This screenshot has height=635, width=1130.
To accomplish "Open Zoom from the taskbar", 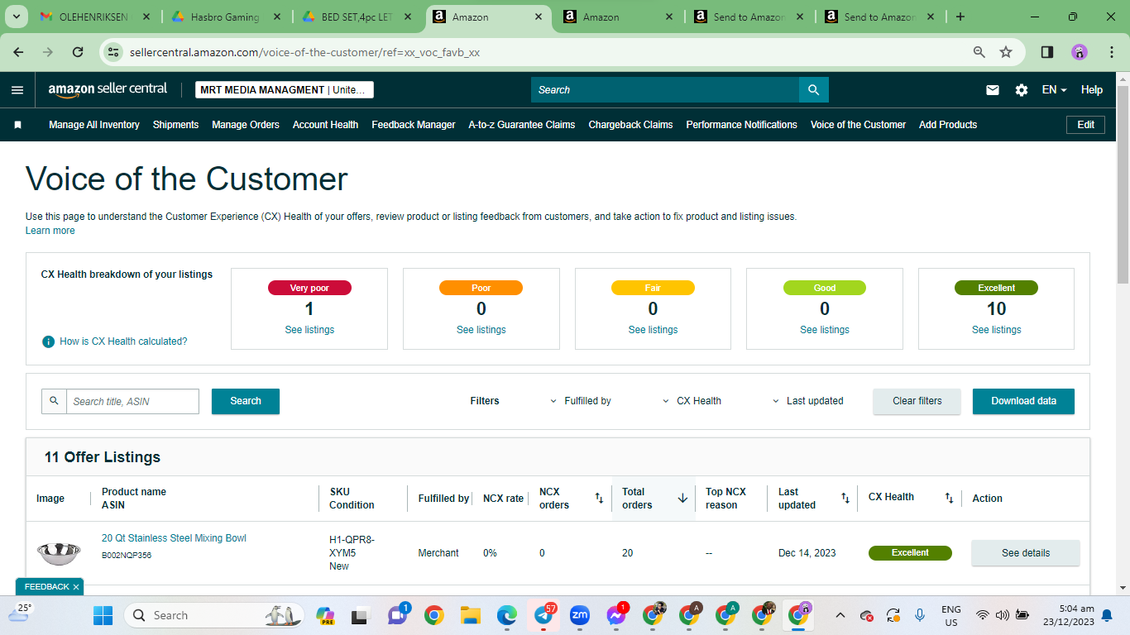I will tap(580, 615).
